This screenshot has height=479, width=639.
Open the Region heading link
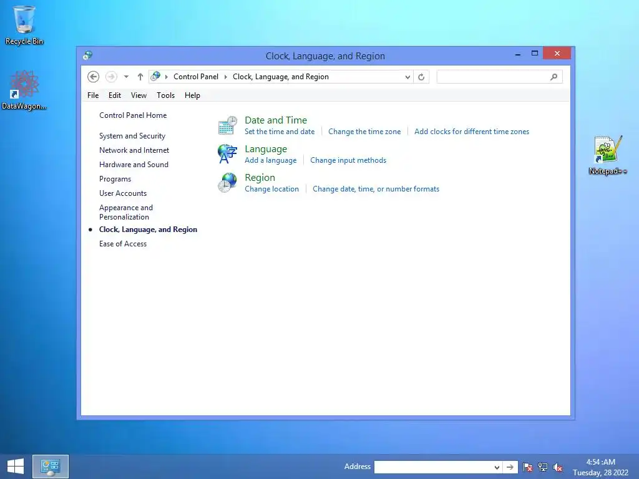point(260,178)
